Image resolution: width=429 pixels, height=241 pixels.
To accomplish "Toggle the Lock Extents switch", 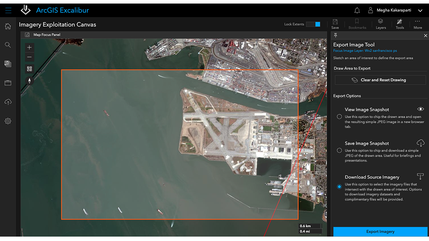I will 313,24.
